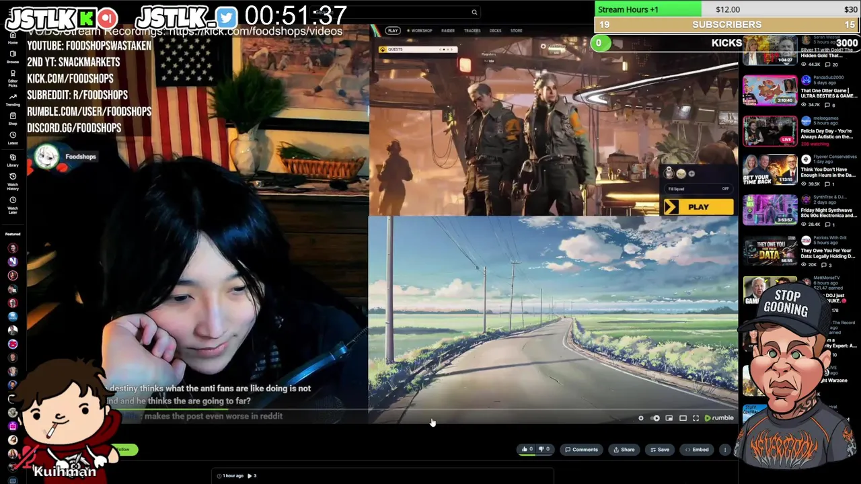Open the Comments section
Screen dimensions: 861x484
(581, 449)
